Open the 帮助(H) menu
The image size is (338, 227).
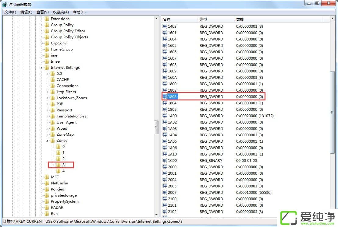[79, 12]
